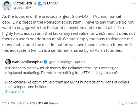Click the watermark logo icon at bottom right
The width and height of the screenshot is (139, 107).
click(119, 103)
